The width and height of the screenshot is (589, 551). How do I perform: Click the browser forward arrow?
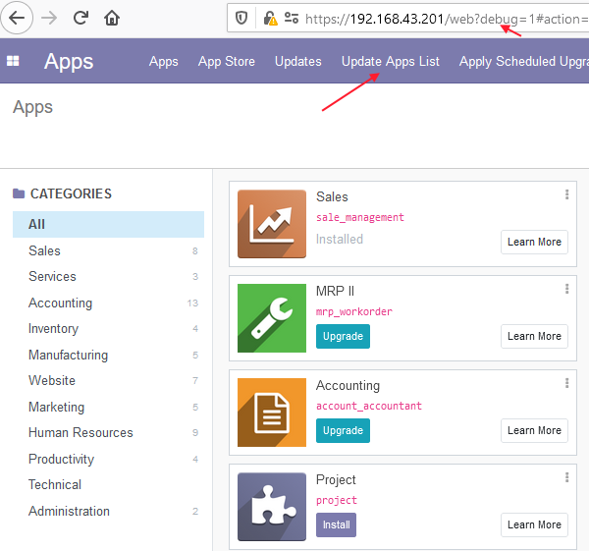pos(49,18)
